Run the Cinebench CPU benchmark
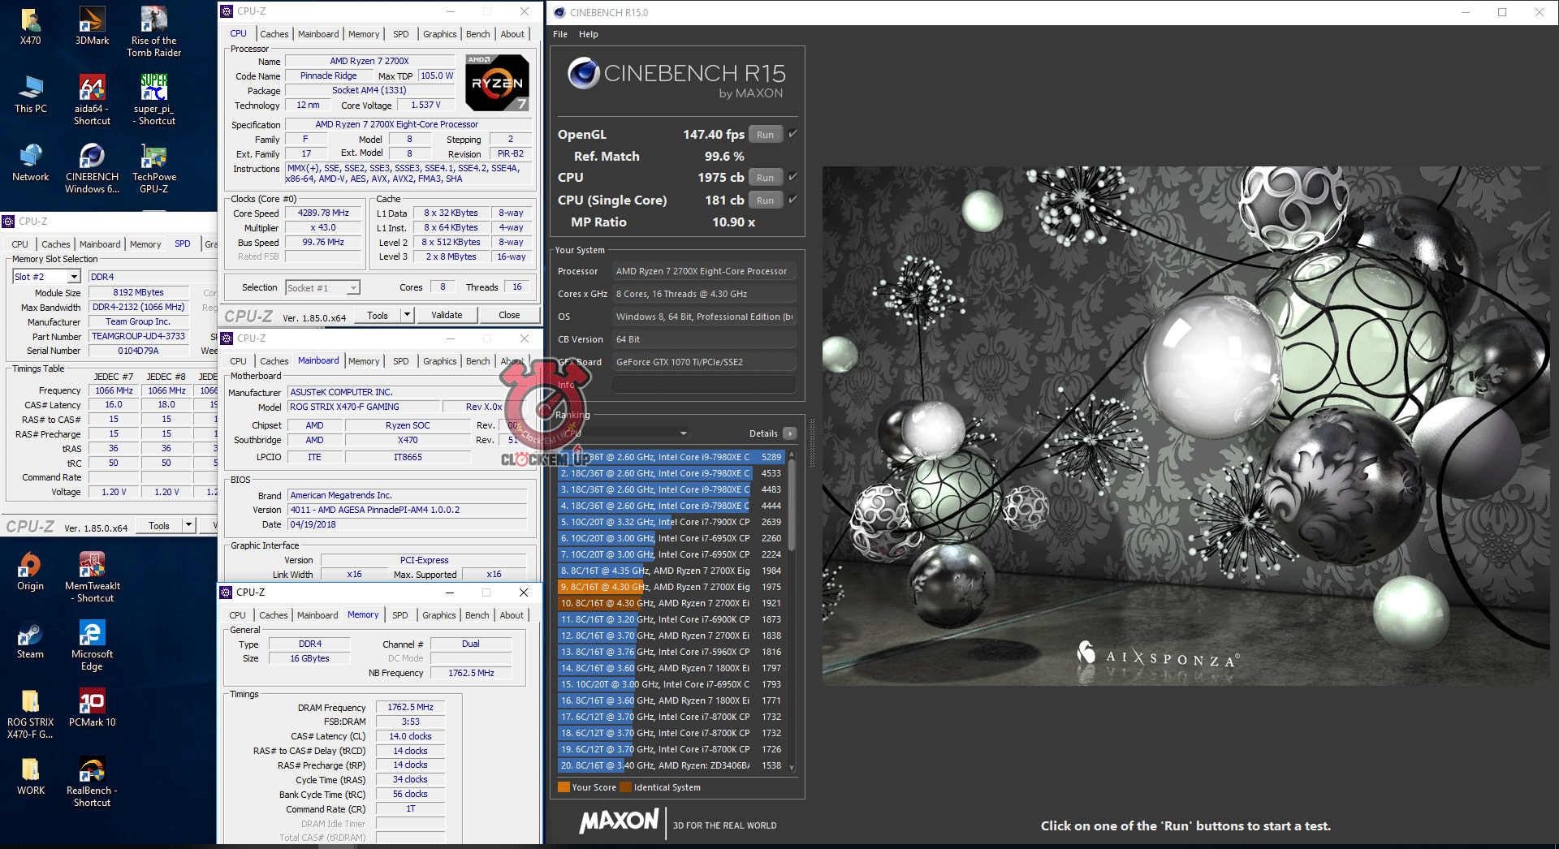Image resolution: width=1559 pixels, height=849 pixels. (765, 178)
